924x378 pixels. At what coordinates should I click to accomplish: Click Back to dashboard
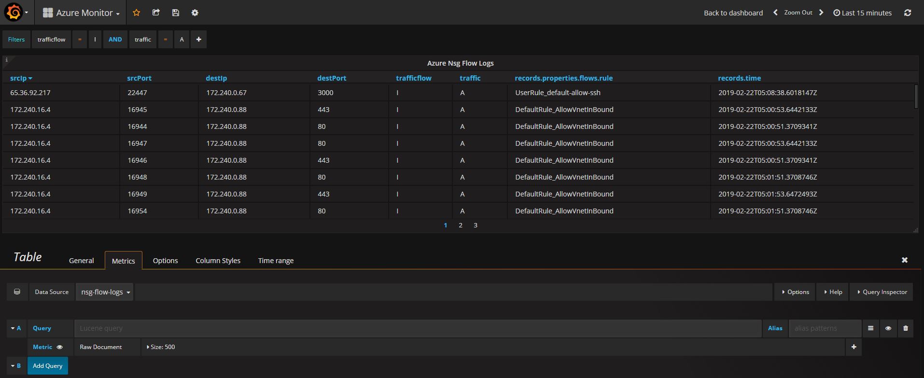pos(733,13)
